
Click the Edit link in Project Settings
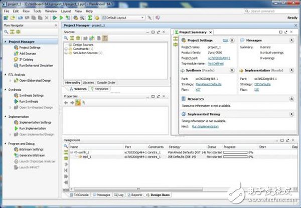[225, 40]
